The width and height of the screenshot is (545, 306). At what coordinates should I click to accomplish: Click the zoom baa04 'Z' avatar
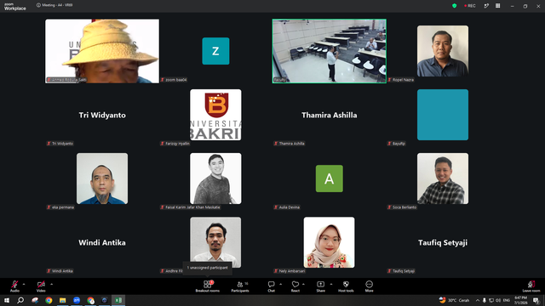point(215,51)
